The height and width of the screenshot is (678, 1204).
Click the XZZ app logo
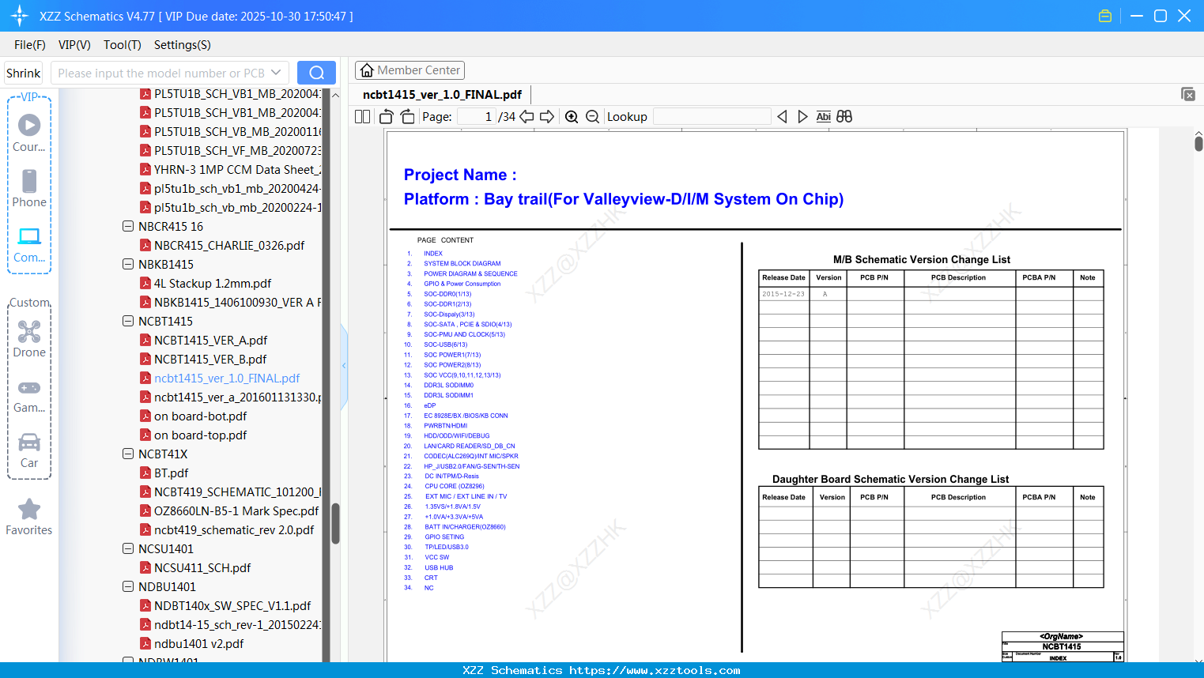pyautogui.click(x=20, y=16)
